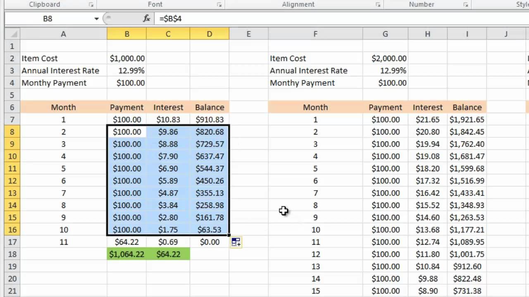Select column D header

coord(210,34)
